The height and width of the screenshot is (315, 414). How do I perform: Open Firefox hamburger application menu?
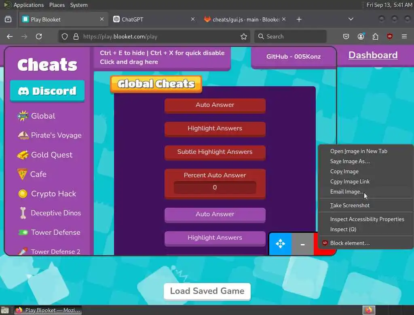[x=404, y=36]
